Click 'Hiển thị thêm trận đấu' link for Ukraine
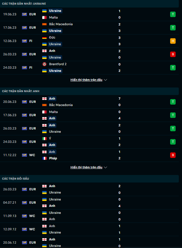182x248 pixels. tap(86, 80)
